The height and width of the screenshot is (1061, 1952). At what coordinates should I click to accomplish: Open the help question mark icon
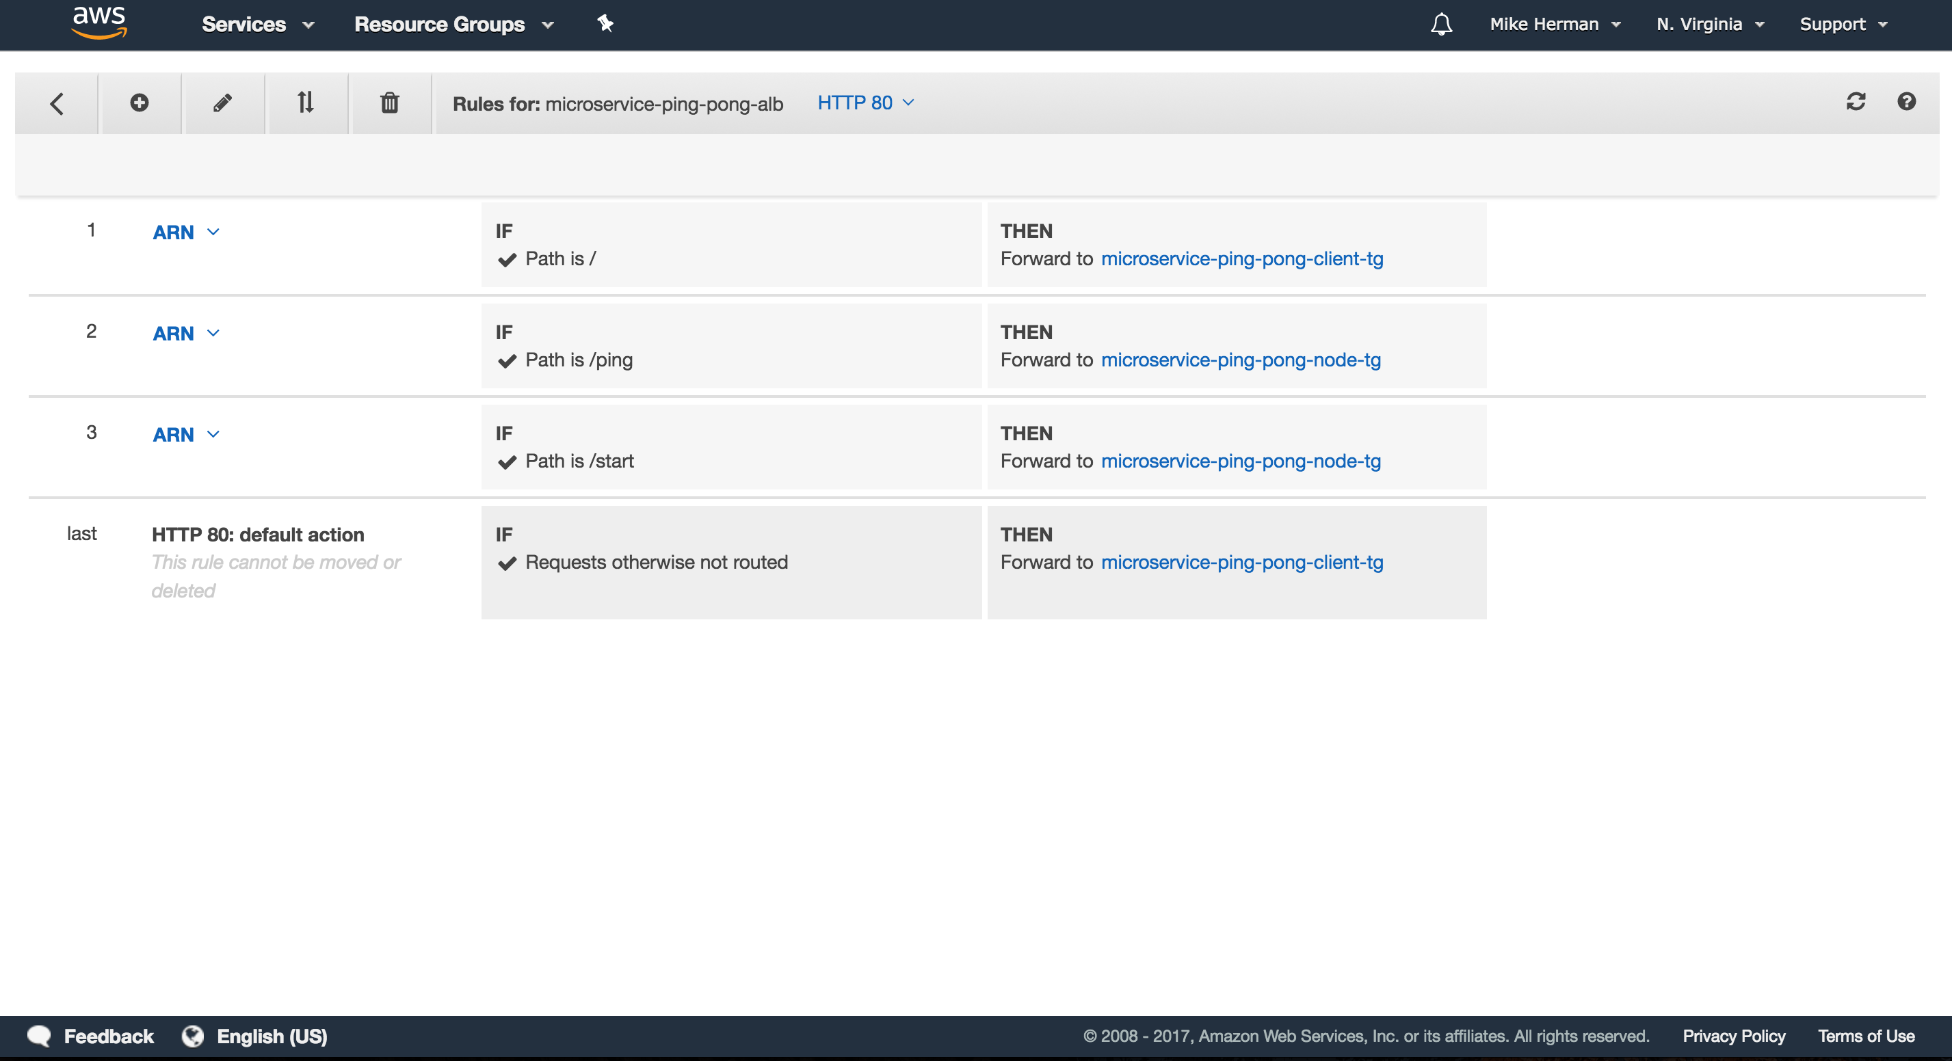[x=1907, y=101]
